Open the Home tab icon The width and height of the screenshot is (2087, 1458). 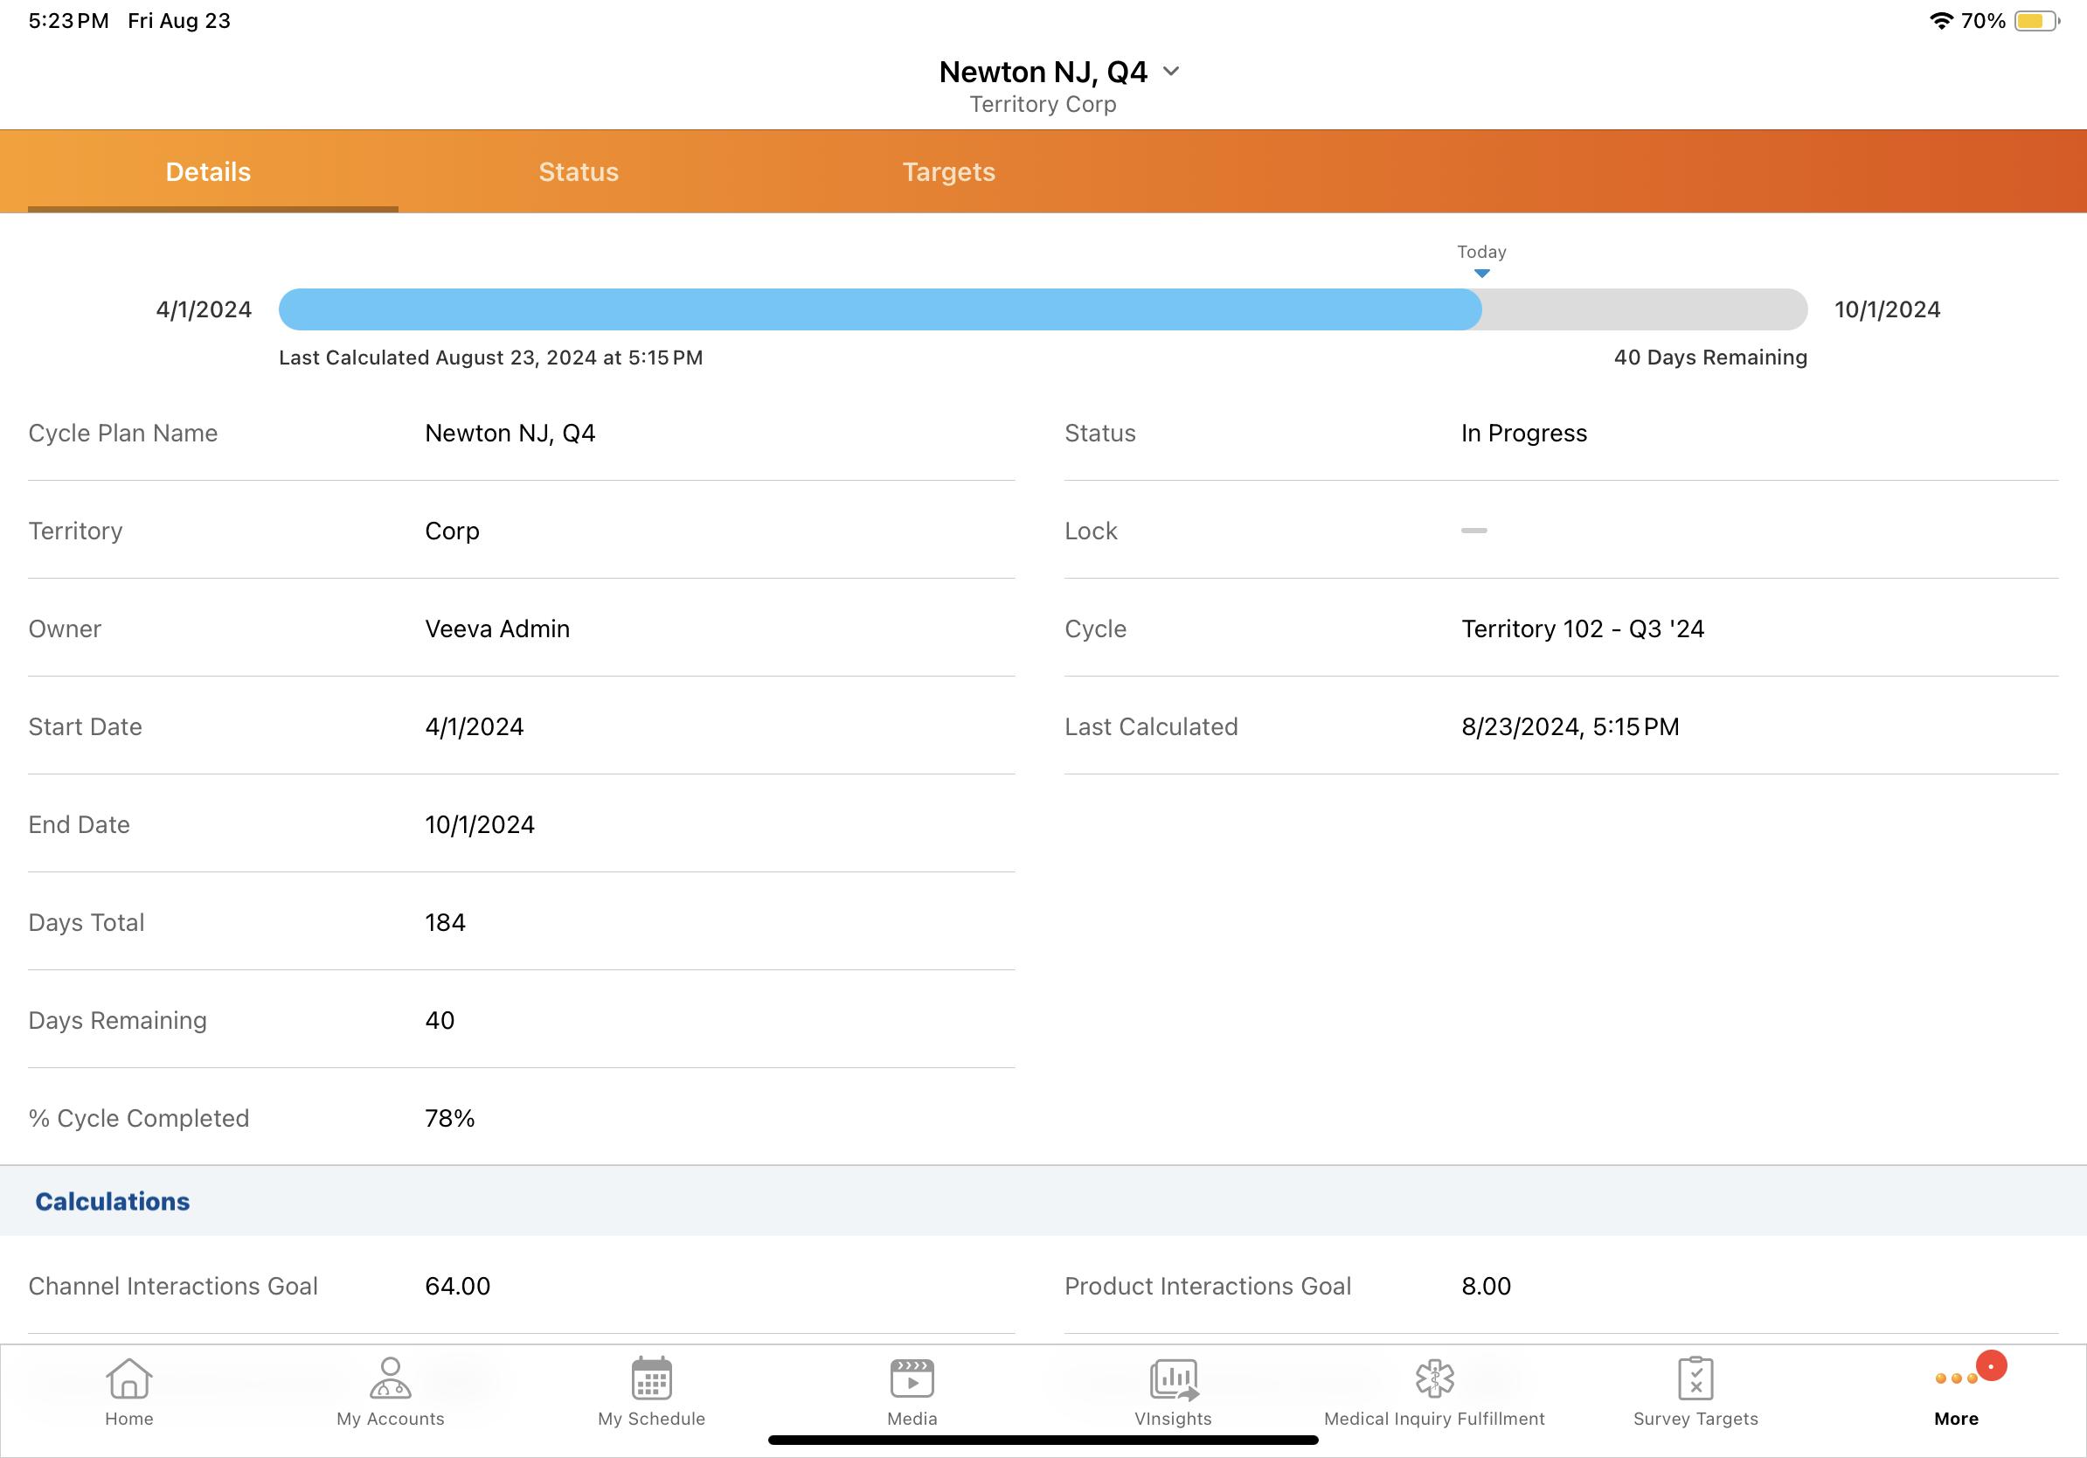coord(129,1379)
